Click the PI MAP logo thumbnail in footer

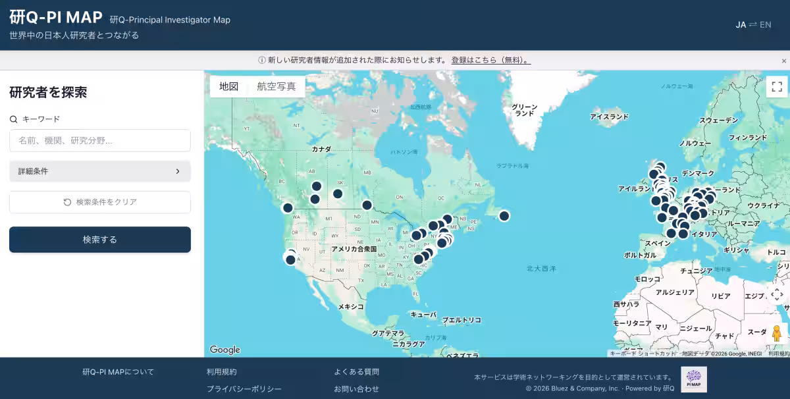(693, 380)
